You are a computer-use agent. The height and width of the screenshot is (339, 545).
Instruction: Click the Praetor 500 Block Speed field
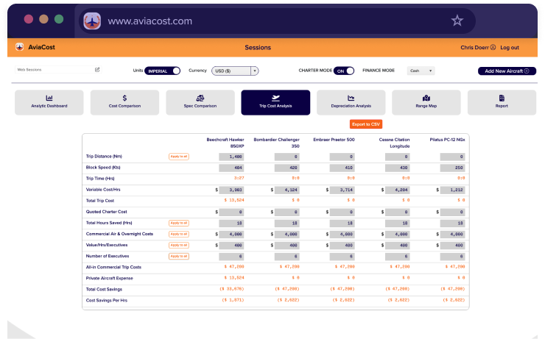coord(342,168)
